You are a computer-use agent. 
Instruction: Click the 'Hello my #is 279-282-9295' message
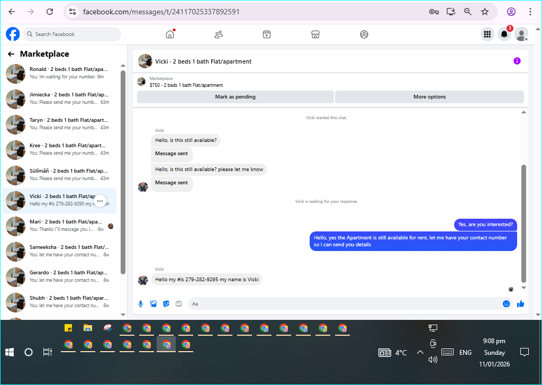coord(206,280)
